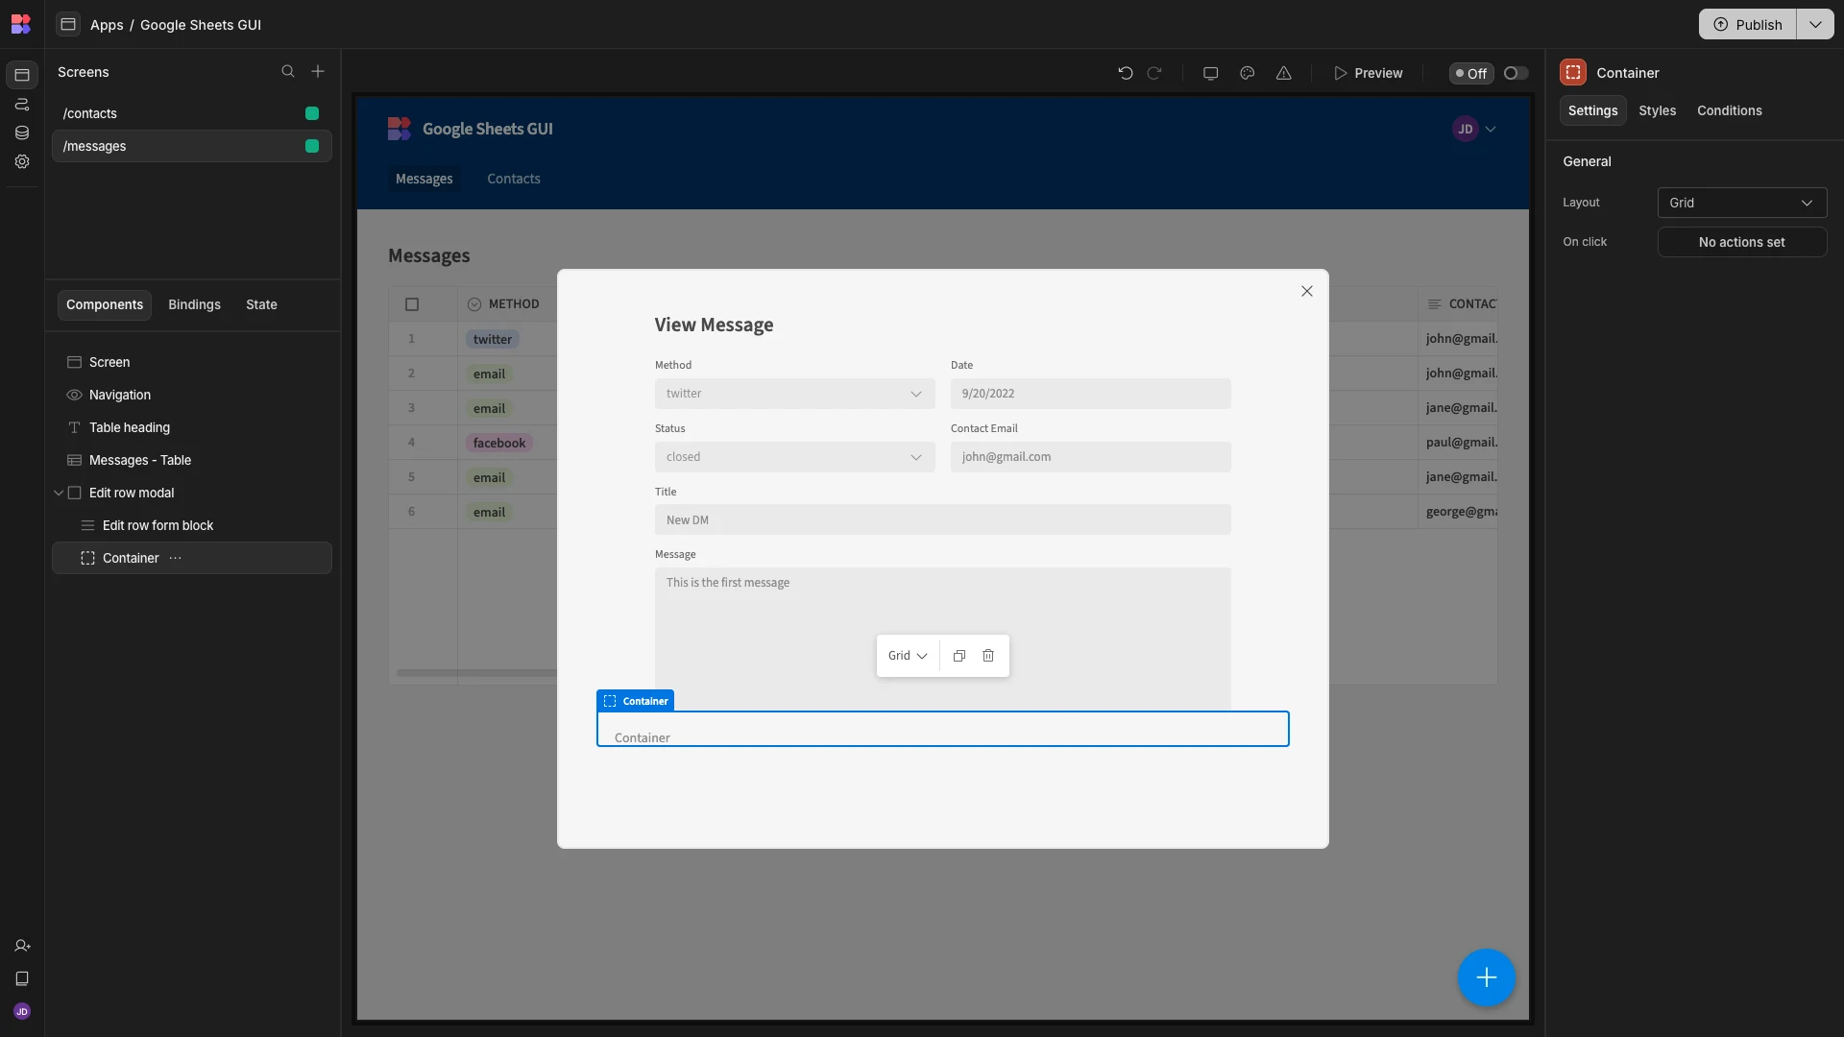This screenshot has height=1037, width=1844.
Task: Open the Styles tab
Action: click(1657, 110)
